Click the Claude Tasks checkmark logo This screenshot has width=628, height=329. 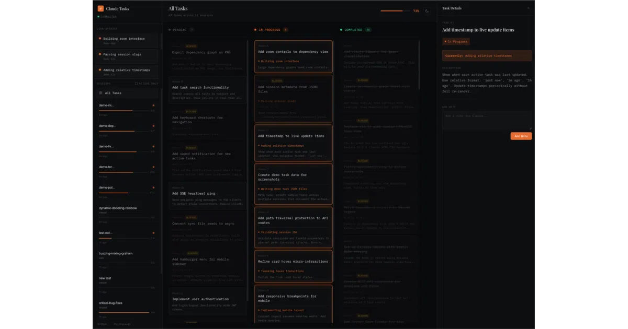click(x=100, y=8)
